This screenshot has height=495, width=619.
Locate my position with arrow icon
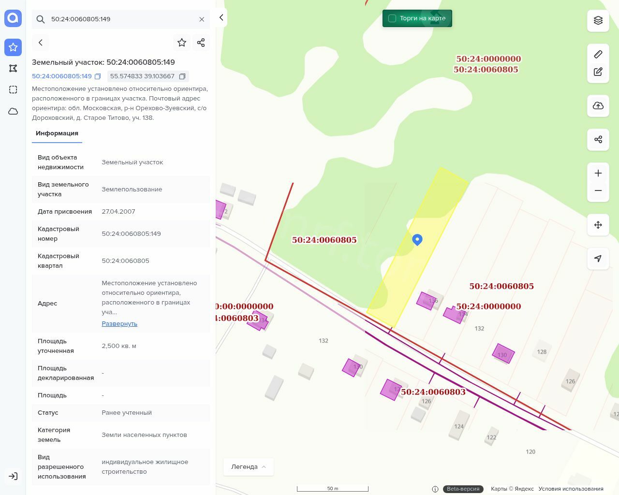(598, 259)
